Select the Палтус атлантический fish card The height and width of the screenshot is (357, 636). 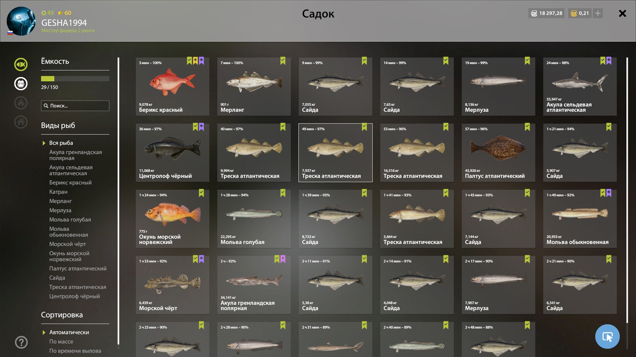pos(499,153)
